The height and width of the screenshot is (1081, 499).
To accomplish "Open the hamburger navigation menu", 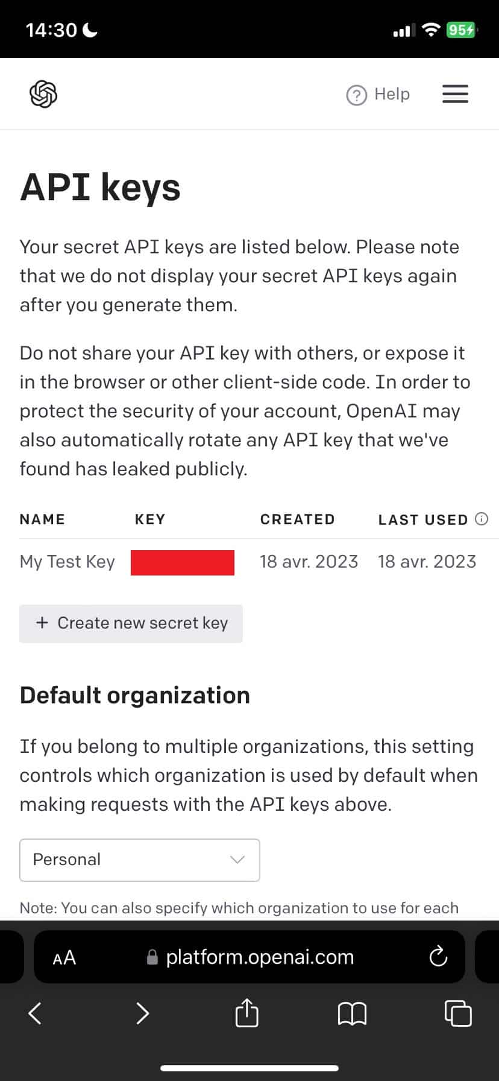I will coord(455,94).
